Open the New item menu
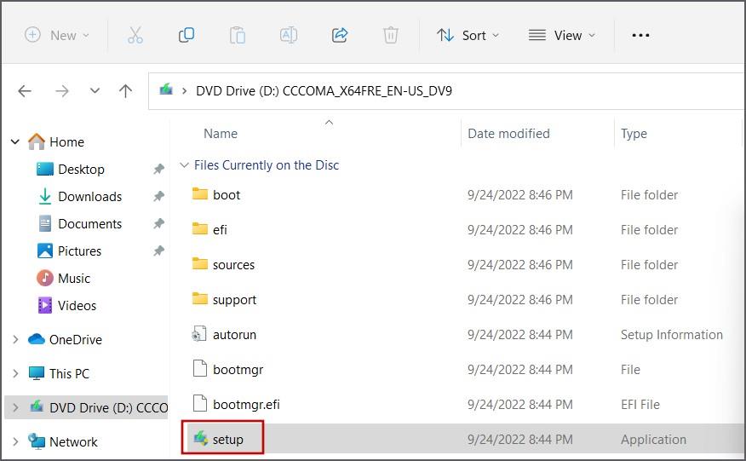The height and width of the screenshot is (461, 746). pos(56,35)
